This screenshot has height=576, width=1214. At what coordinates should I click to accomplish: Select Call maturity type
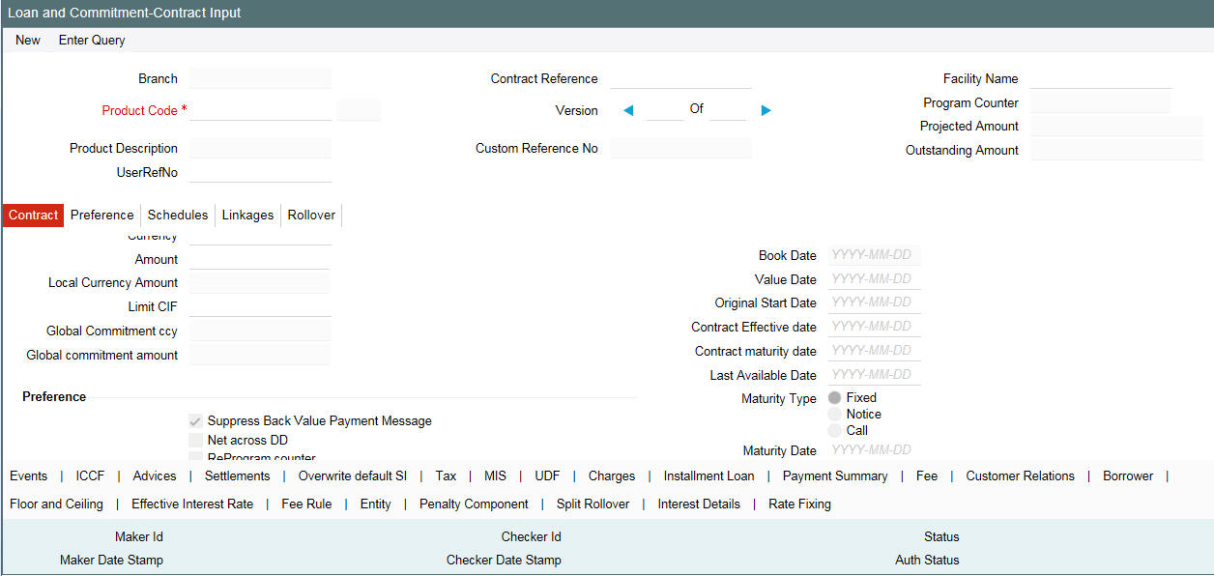[835, 431]
